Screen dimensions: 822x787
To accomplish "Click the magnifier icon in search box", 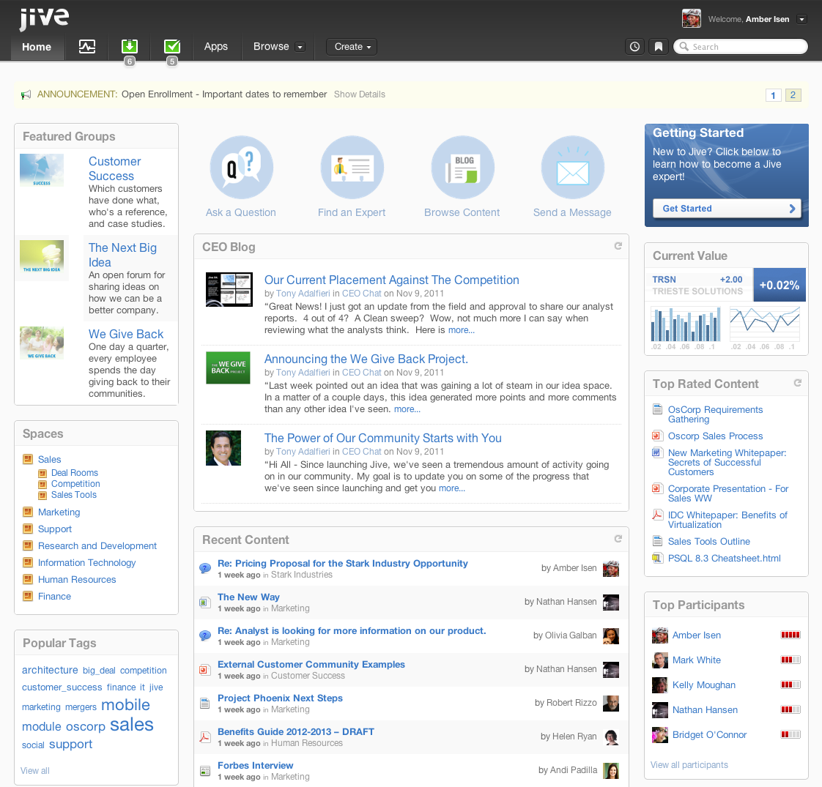I will [x=684, y=47].
